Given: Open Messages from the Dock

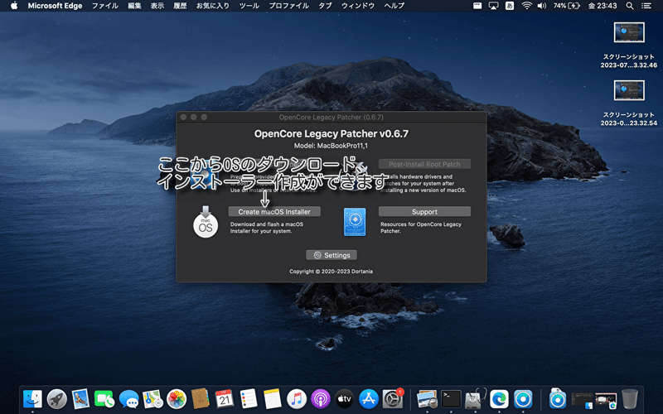Looking at the screenshot, I should pos(128,398).
